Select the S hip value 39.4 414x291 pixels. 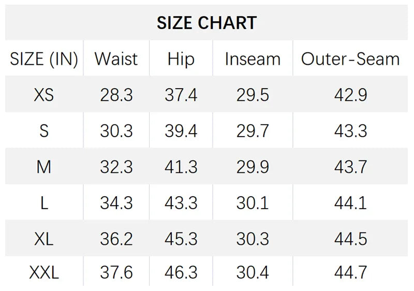(181, 131)
